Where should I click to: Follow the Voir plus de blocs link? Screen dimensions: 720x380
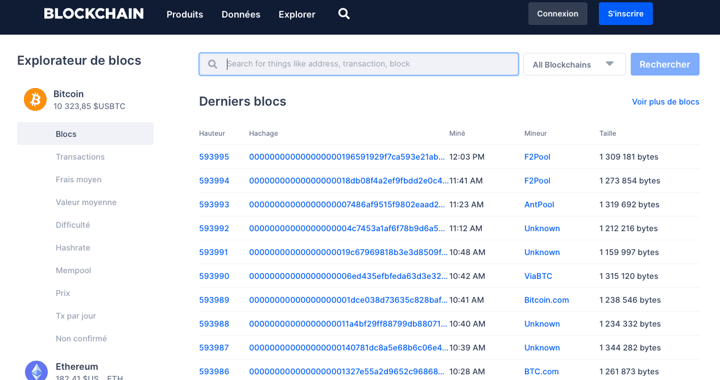tap(665, 102)
